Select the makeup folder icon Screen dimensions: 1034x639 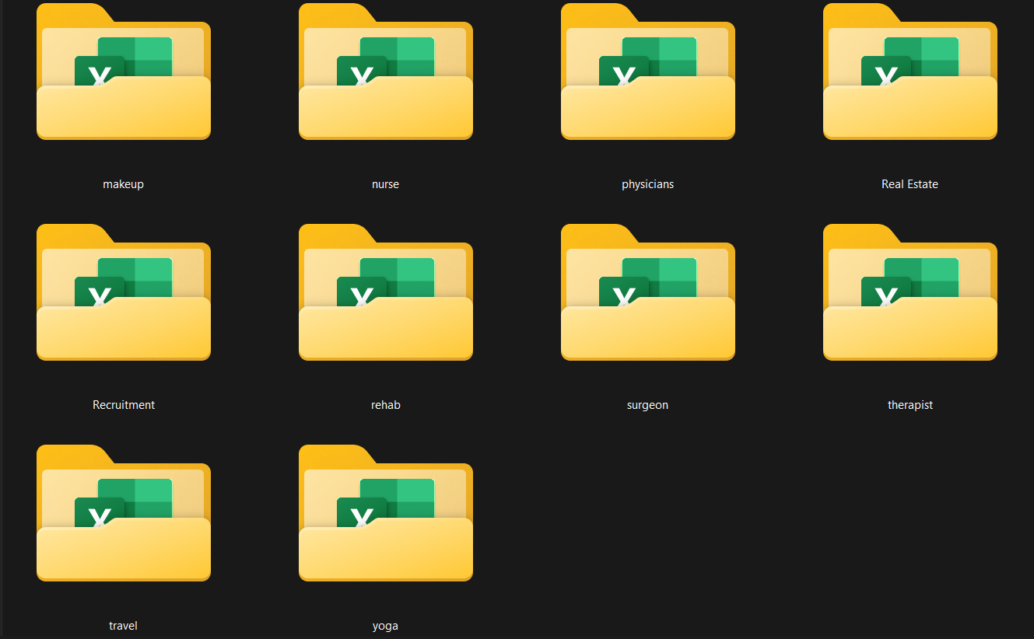(x=124, y=72)
